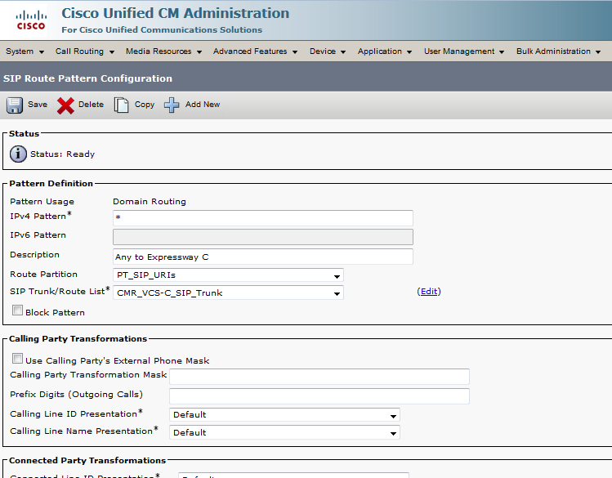Click the Copy pages icon

tap(122, 105)
